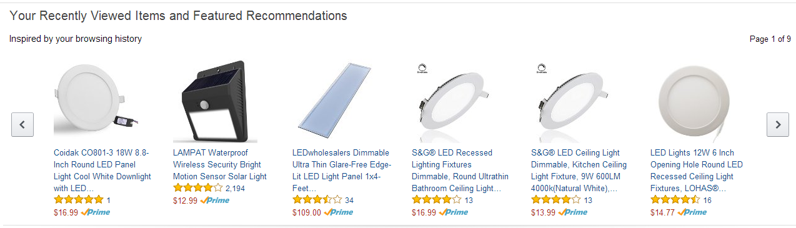Image resolution: width=796 pixels, height=228 pixels.
Task: Open LED Lights 12W 6 Inch link
Action: (x=697, y=171)
